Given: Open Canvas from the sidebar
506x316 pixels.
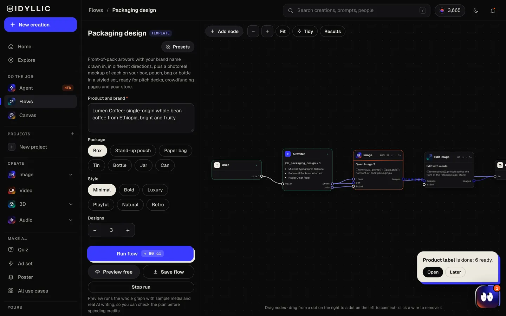Looking at the screenshot, I should [x=40, y=115].
